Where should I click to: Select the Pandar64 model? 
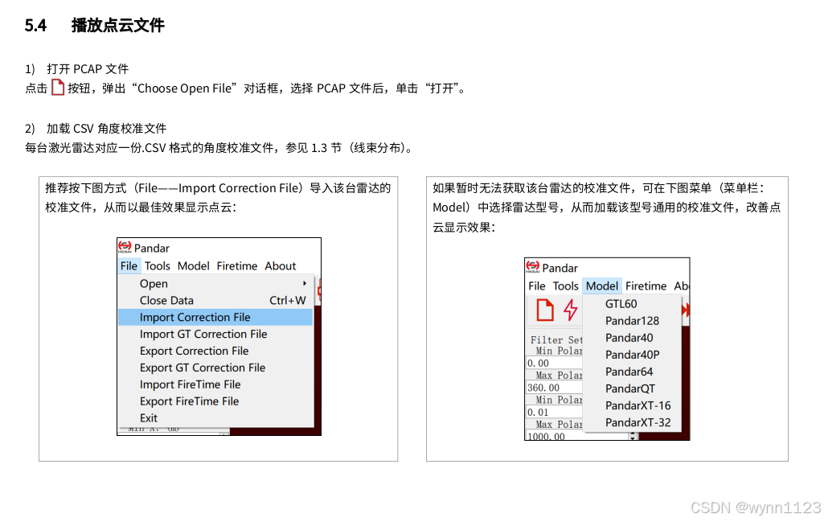pyautogui.click(x=632, y=371)
